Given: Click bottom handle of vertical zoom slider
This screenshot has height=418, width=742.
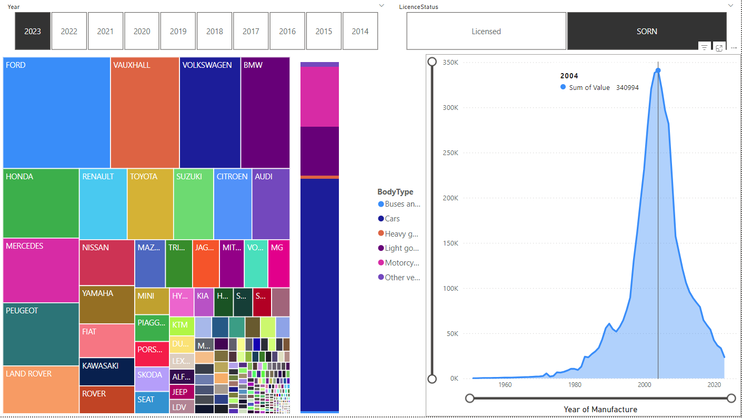Looking at the screenshot, I should pyautogui.click(x=432, y=379).
